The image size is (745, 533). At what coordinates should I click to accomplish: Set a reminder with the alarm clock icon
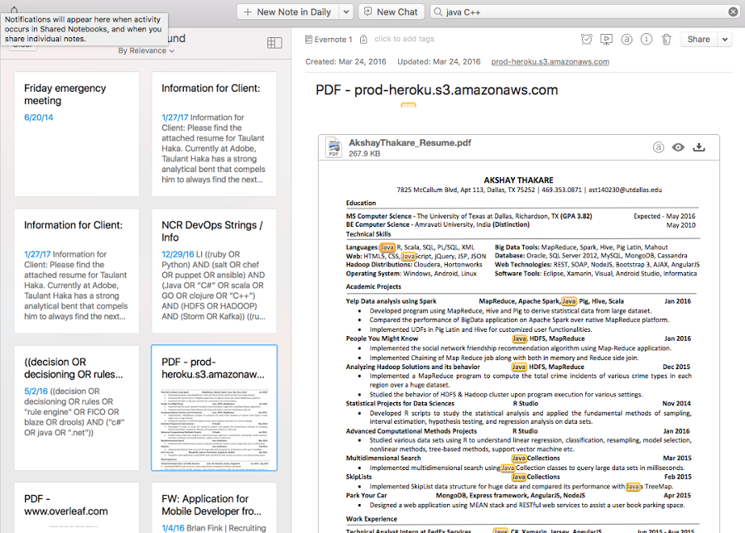pos(587,40)
